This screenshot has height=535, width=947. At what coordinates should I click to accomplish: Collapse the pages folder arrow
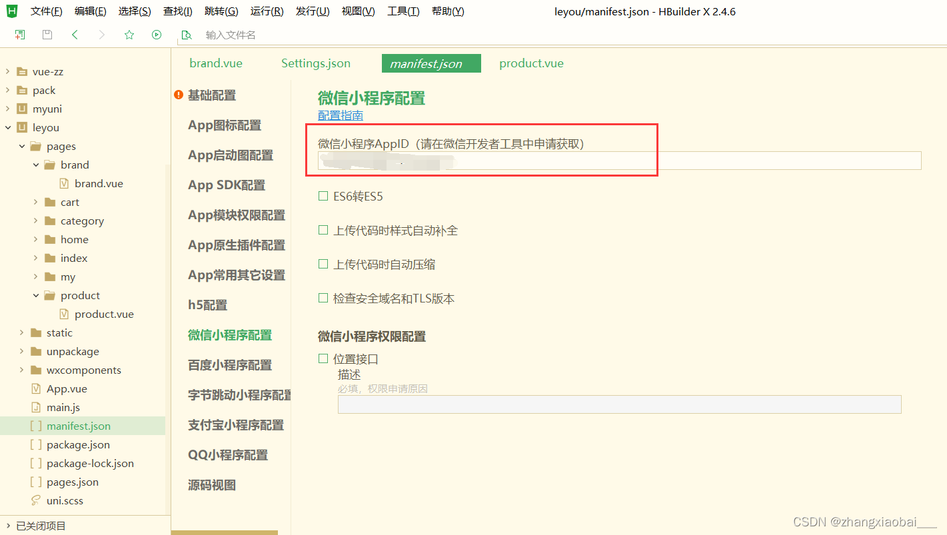(x=21, y=146)
